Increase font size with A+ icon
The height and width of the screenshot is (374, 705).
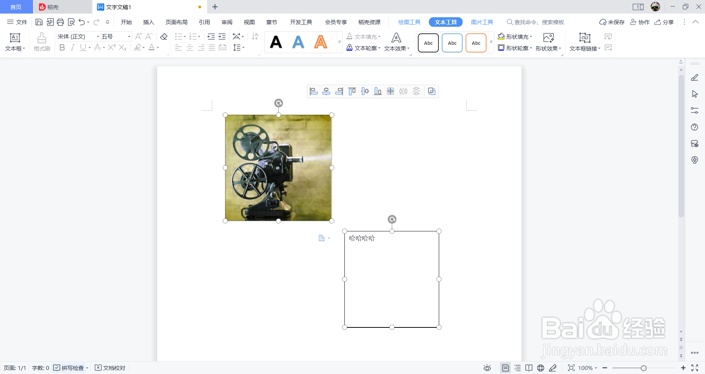[x=138, y=36]
